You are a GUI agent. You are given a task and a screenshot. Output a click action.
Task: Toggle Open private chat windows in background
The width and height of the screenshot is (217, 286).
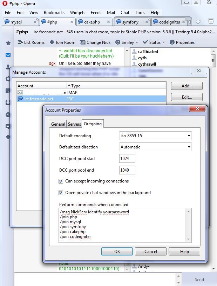tap(61, 193)
